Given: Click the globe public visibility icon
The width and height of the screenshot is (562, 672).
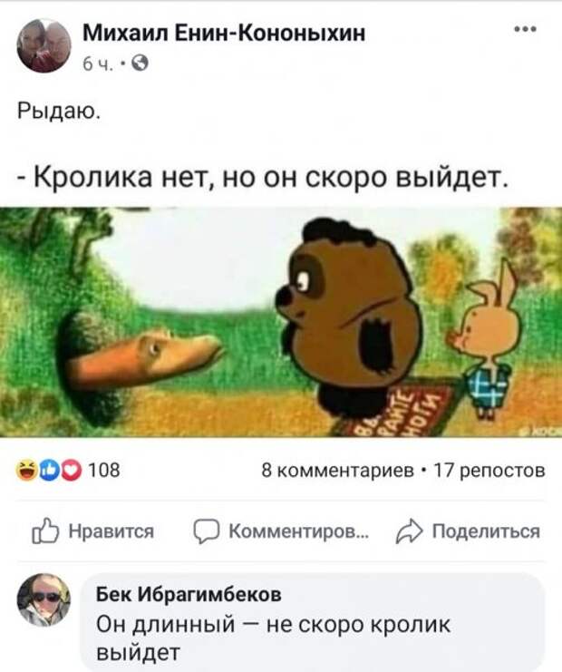Looking at the screenshot, I should [140, 63].
